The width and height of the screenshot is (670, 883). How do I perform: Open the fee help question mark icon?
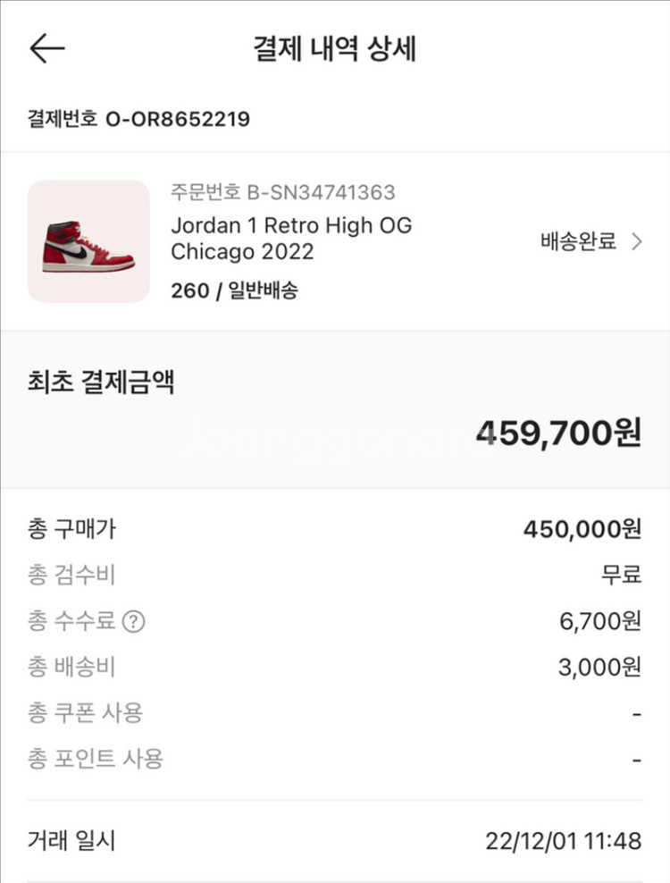(x=133, y=621)
